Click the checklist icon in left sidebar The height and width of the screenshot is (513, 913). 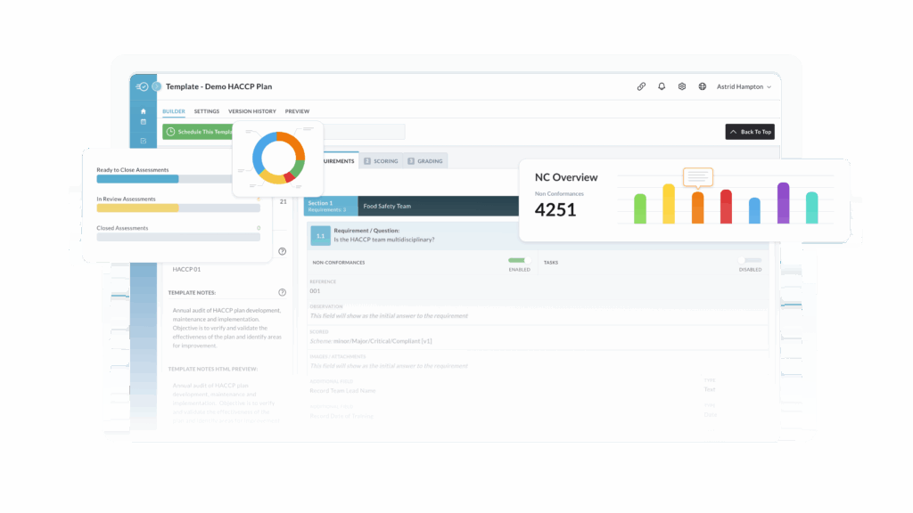tap(143, 140)
